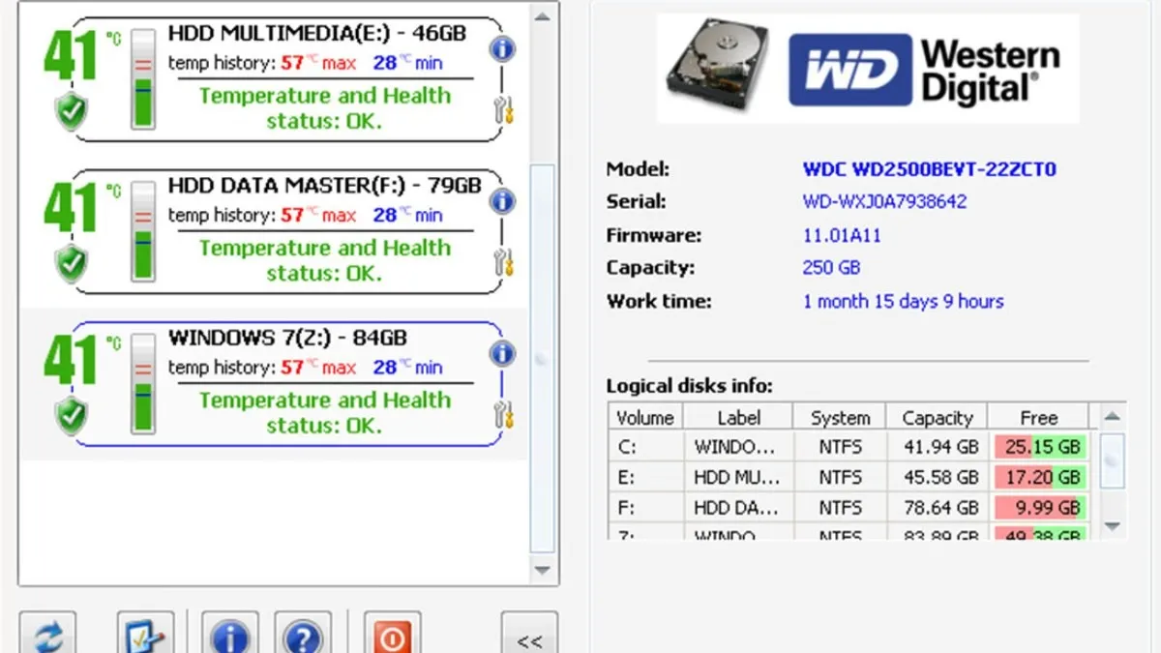The height and width of the screenshot is (653, 1161).
Task: Click the refresh arrows button
Action: point(47,635)
